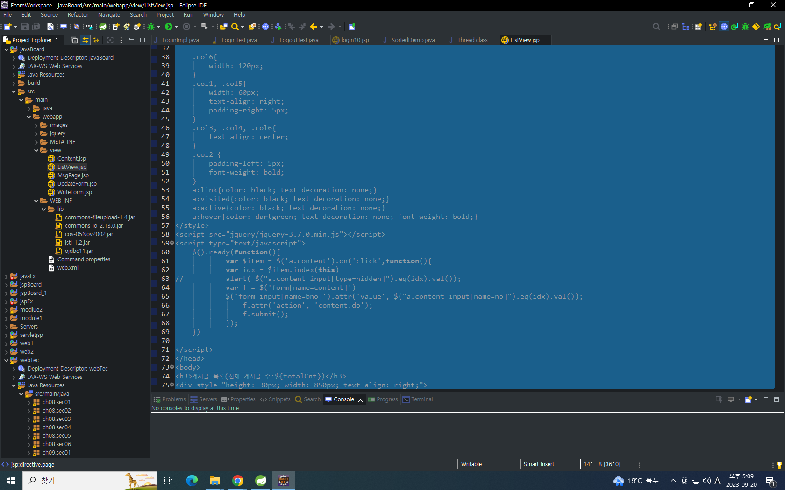Toggle the Pin Editor toolbar button
785x490 pixels.
coord(352,27)
